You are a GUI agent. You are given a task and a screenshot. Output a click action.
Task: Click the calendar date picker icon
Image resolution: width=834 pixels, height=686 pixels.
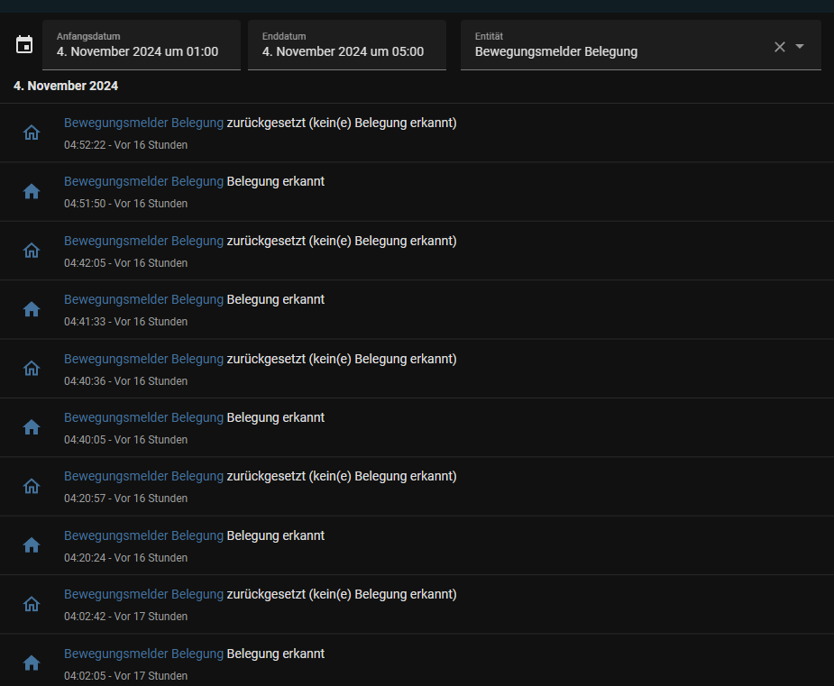pos(24,45)
